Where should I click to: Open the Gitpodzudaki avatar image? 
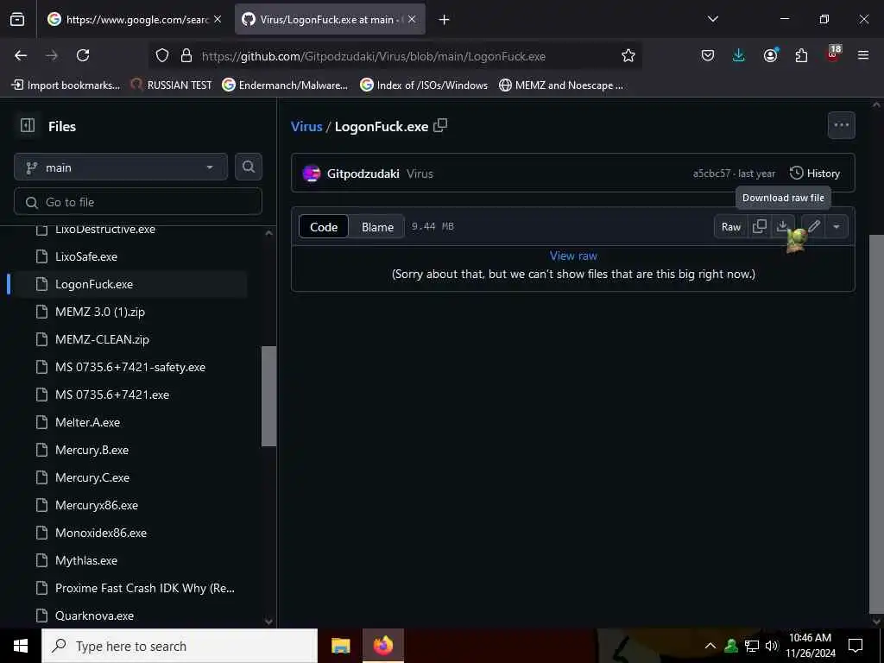[311, 173]
